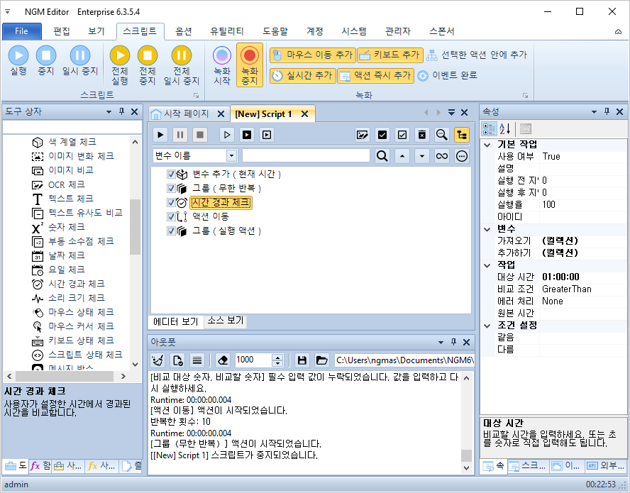
Task: Click the 전체 중지 (stop all) button
Action: [148, 65]
